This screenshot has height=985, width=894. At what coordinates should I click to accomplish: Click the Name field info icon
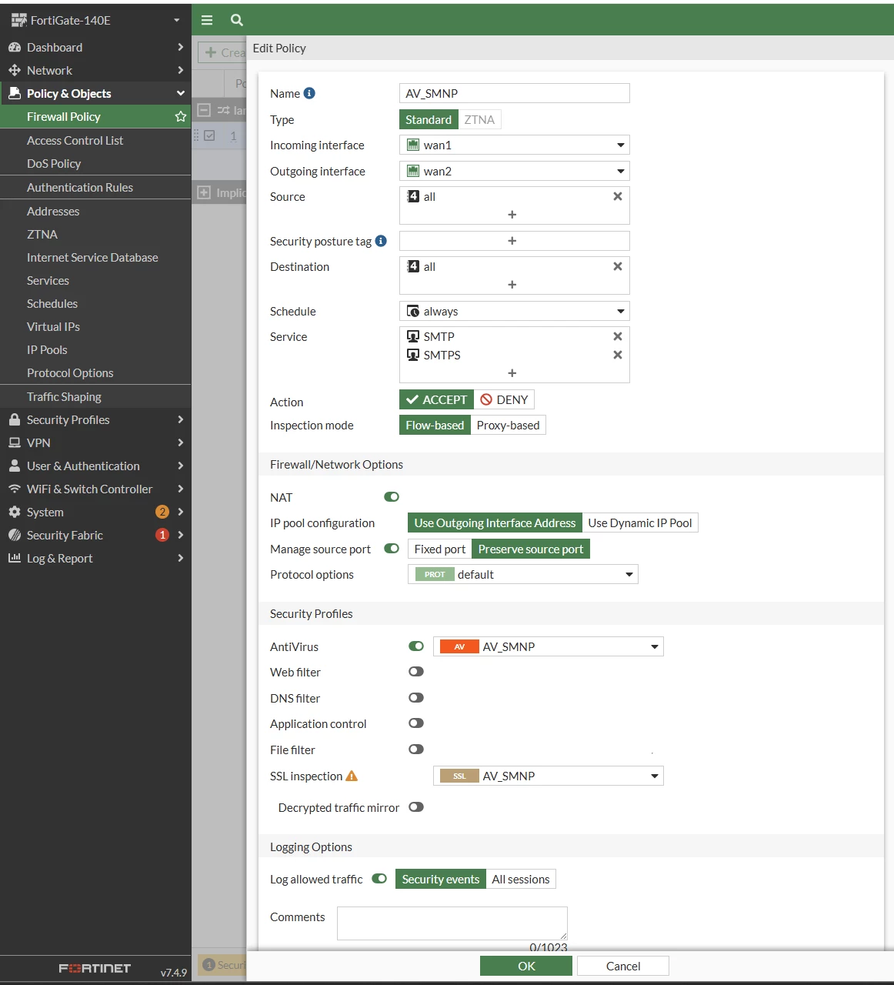[x=309, y=93]
